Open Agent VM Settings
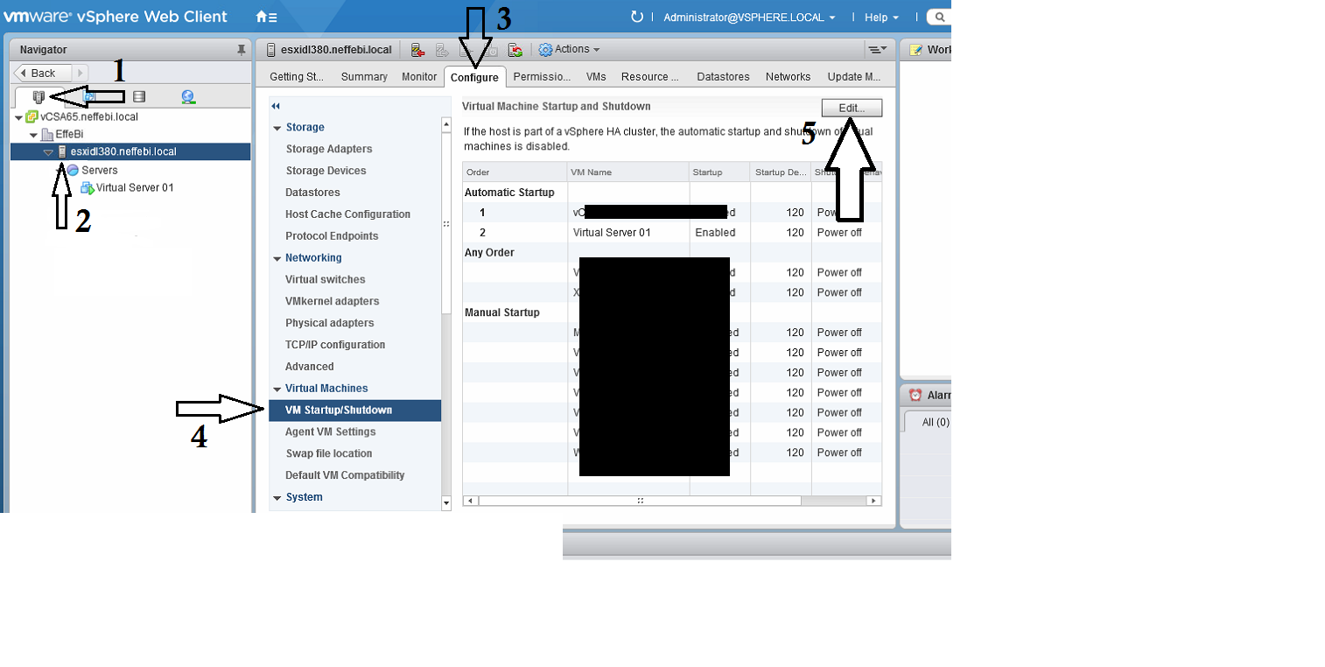 (x=330, y=432)
